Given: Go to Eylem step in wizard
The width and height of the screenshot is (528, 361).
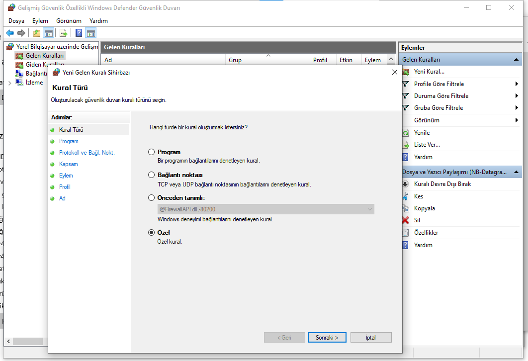Looking at the screenshot, I should coord(66,176).
